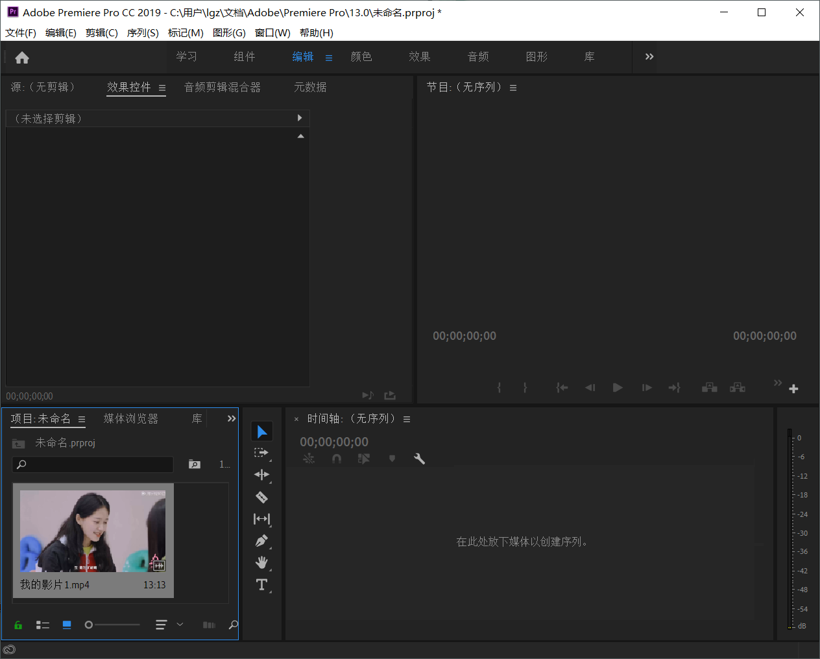Select the Slip tool
This screenshot has width=820, height=659.
click(262, 519)
